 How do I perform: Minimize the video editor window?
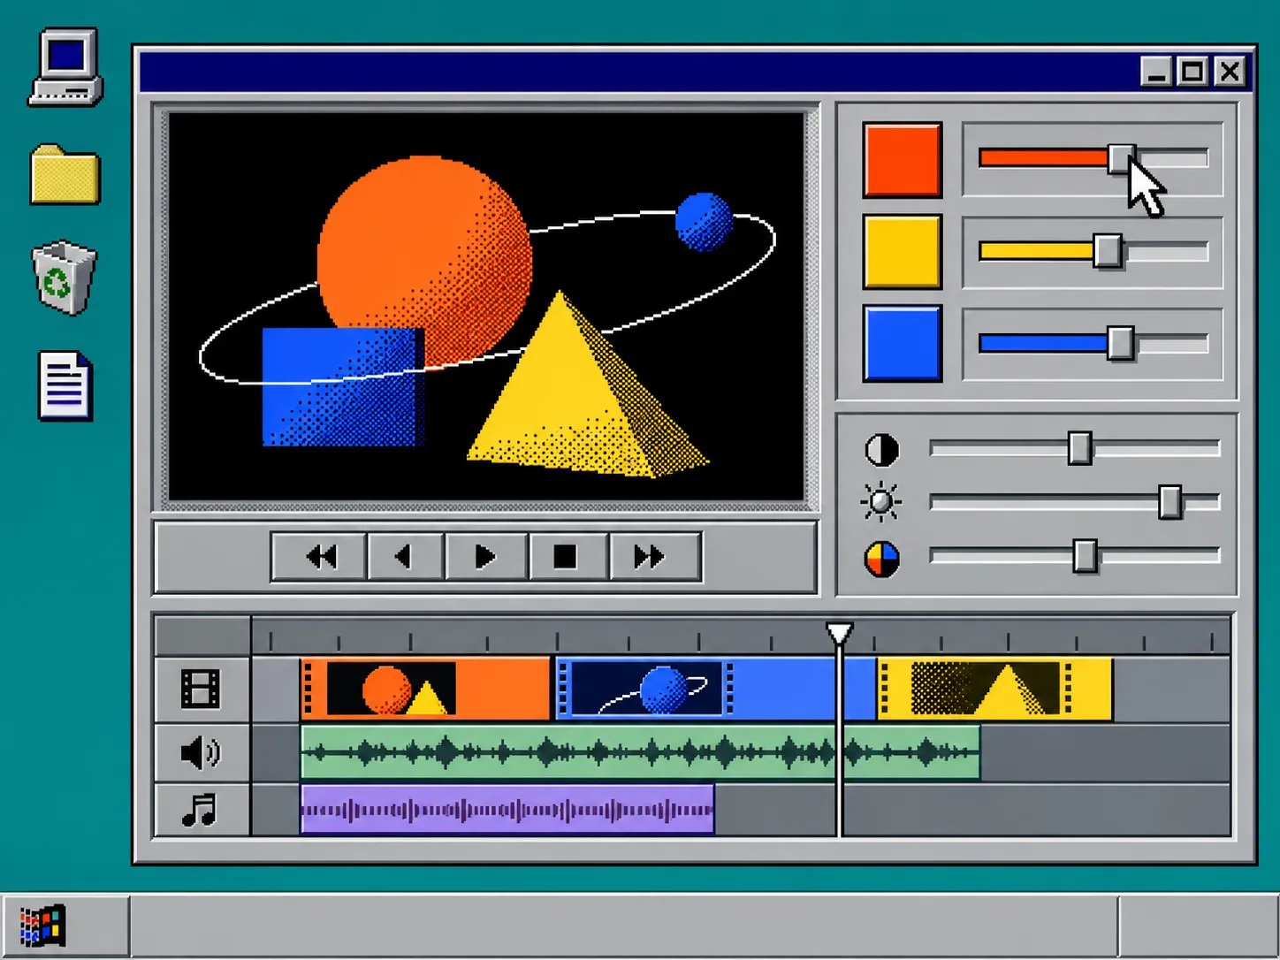click(x=1156, y=71)
